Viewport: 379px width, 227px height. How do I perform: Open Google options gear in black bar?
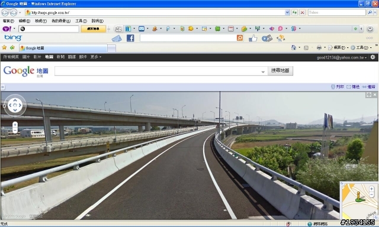372,57
